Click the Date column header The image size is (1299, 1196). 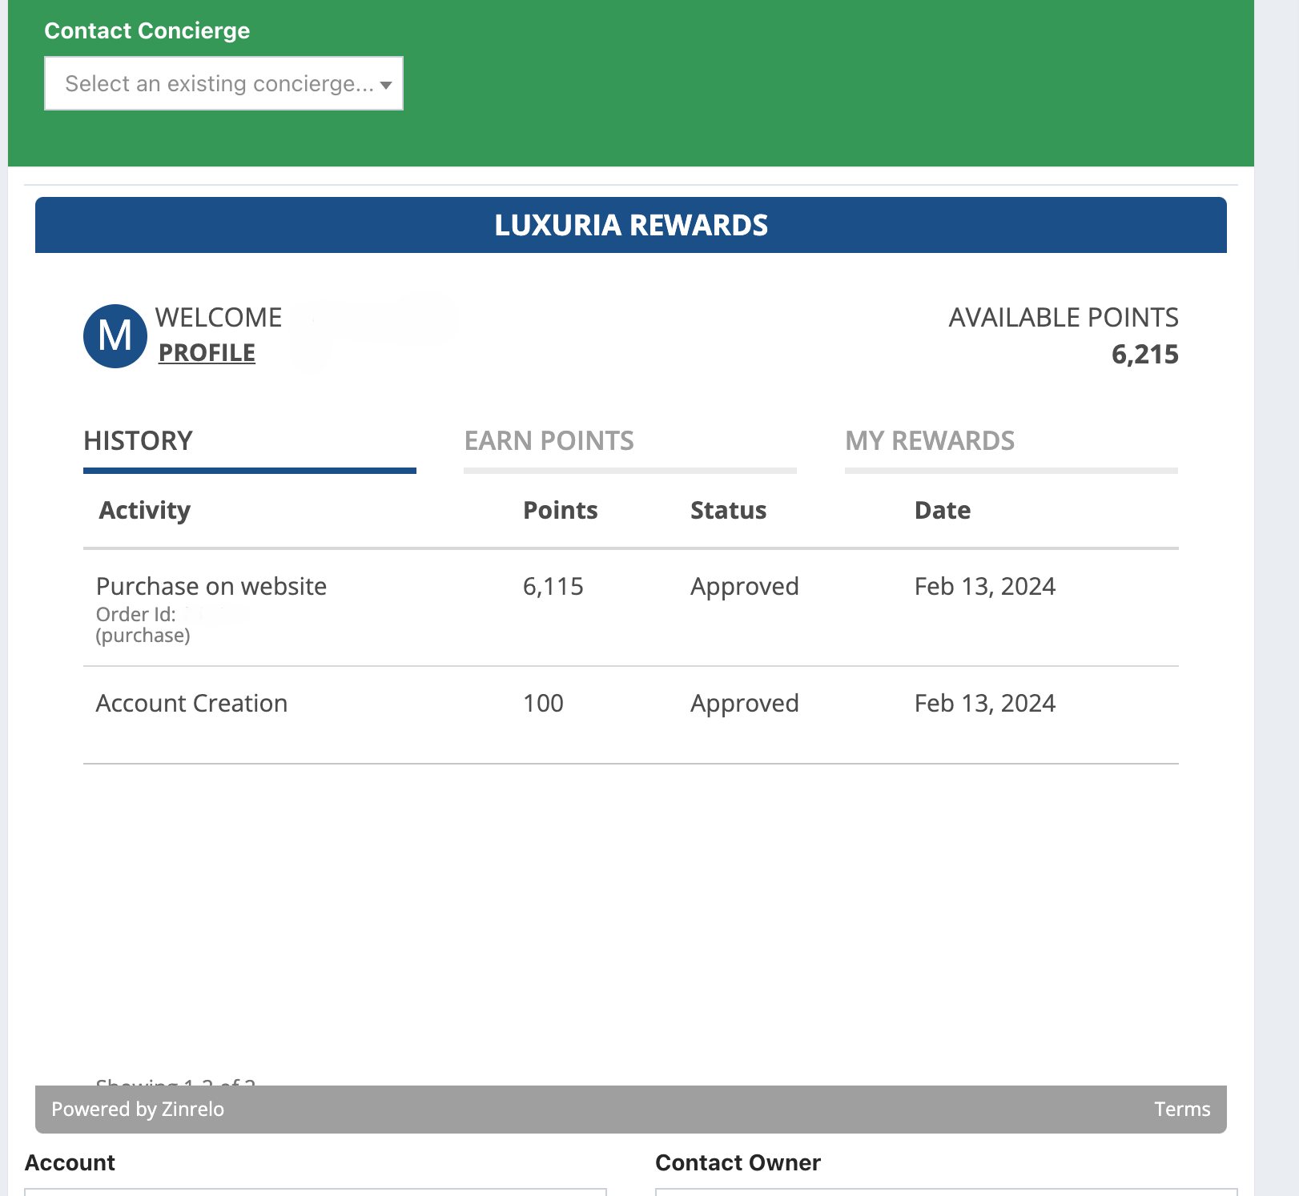click(x=943, y=511)
